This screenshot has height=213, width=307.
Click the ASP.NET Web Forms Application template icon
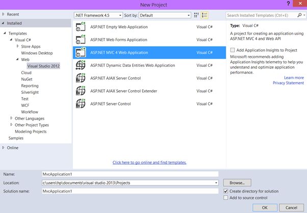coord(81,40)
